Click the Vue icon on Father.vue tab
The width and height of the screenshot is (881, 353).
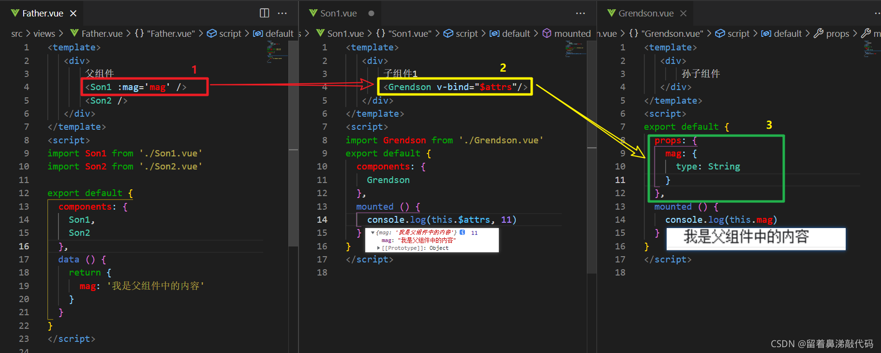pos(15,13)
